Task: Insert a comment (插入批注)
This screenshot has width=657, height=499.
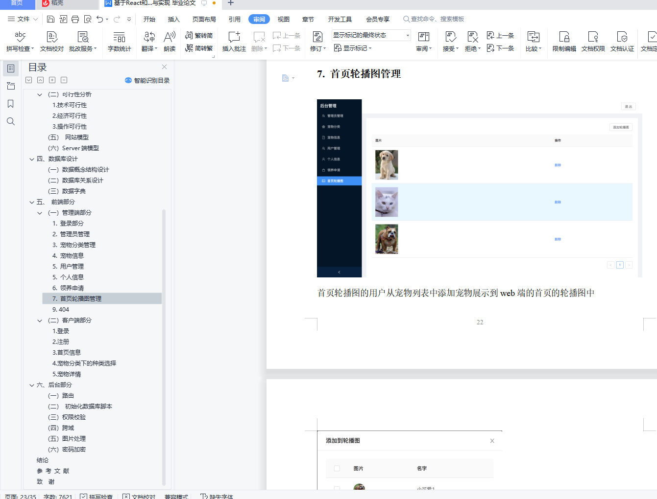Action: 234,42
